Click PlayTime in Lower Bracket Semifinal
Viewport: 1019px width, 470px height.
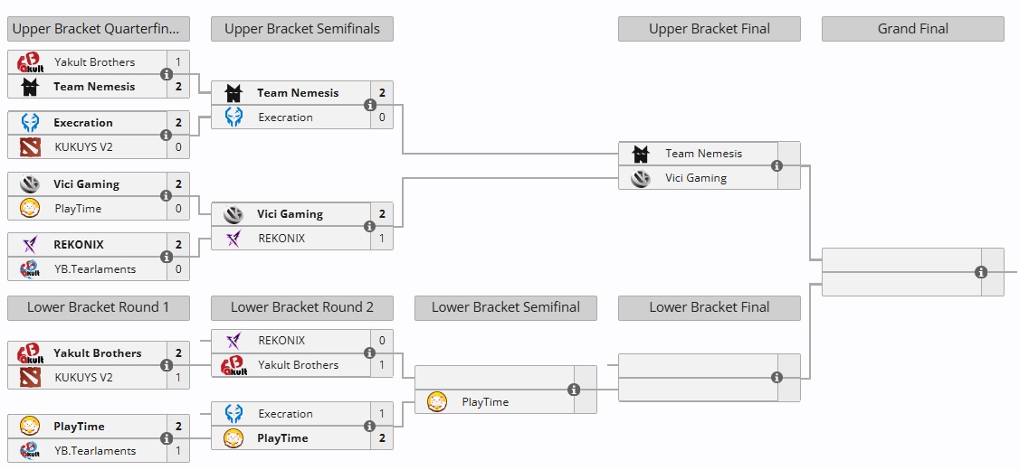pyautogui.click(x=485, y=402)
